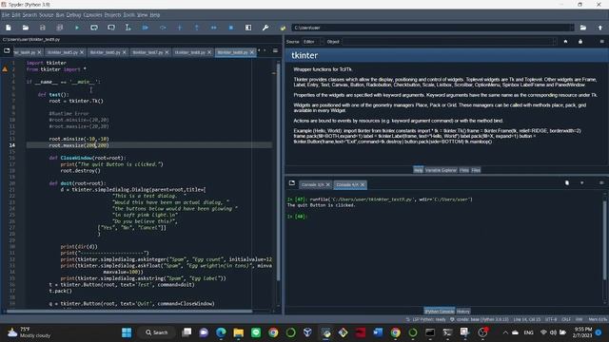Image resolution: width=609 pixels, height=342 pixels.
Task: Open the Source dropdown set to Editor
Action: click(313, 42)
